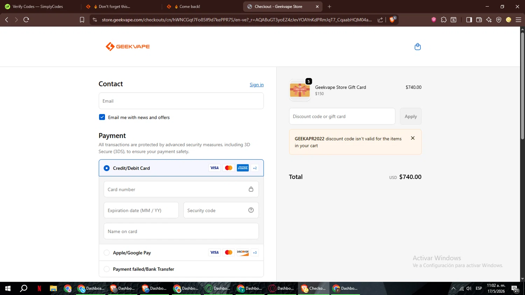Open the Brave VPN shield icon
The height and width of the screenshot is (295, 525).
click(x=499, y=20)
